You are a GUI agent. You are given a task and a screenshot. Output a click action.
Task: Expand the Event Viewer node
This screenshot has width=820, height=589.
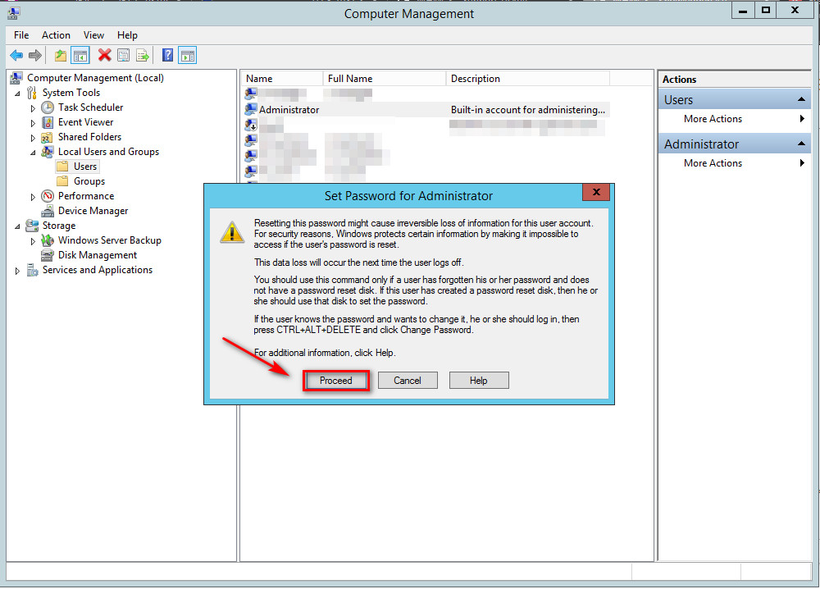click(x=33, y=123)
